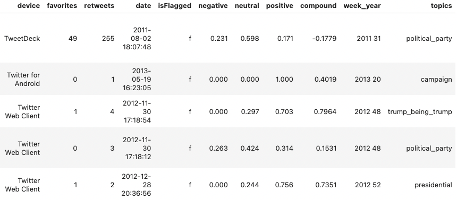Select the trump_being_trump topic cell
Screen dimensions: 457x200
pos(420,112)
